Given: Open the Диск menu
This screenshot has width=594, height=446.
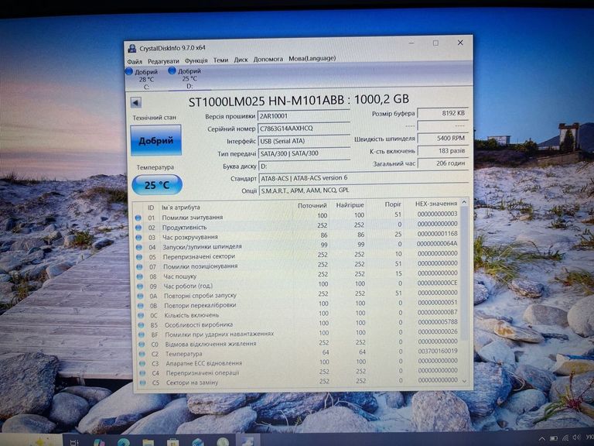Looking at the screenshot, I should pyautogui.click(x=241, y=60).
